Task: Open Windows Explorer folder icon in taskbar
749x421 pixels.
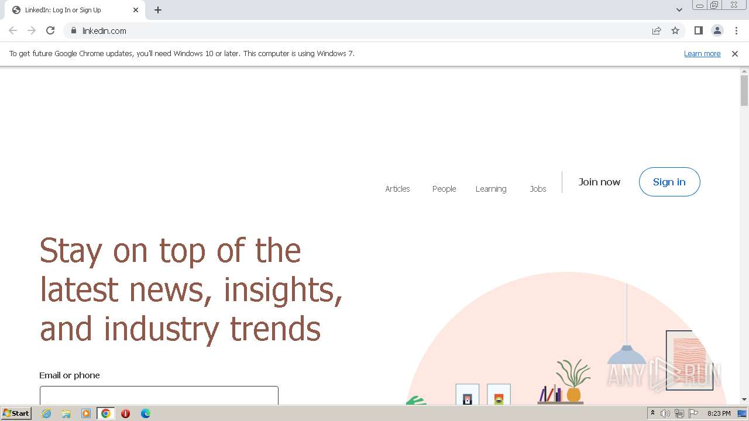Action: [x=66, y=413]
